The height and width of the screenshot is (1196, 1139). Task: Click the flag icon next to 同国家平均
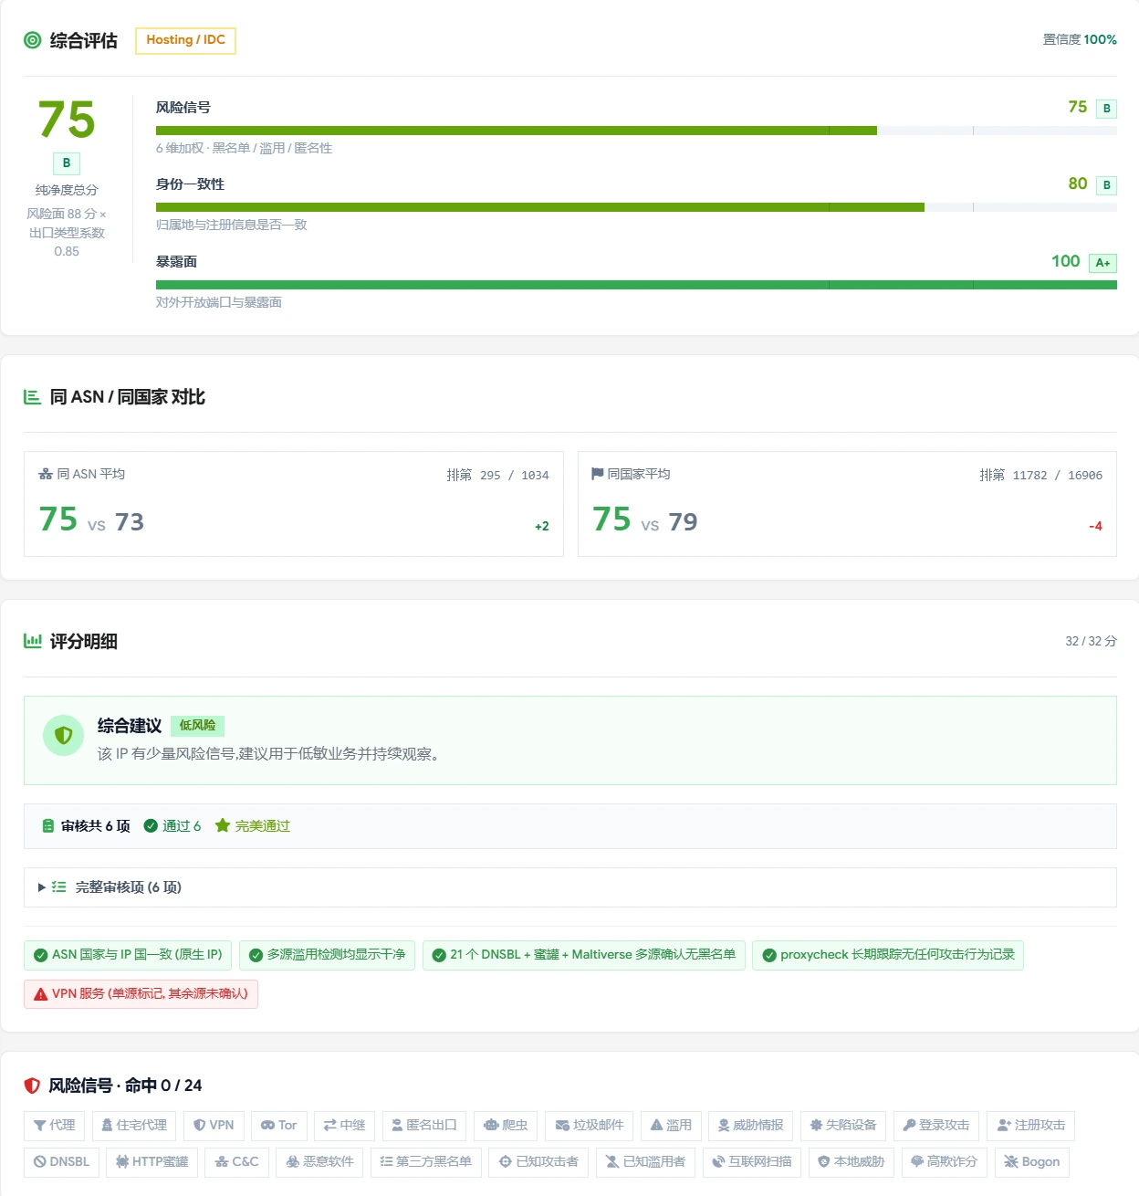(x=598, y=474)
